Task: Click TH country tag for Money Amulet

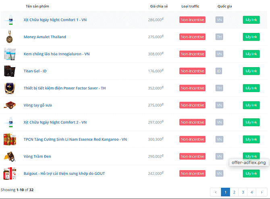Action: pyautogui.click(x=219, y=37)
